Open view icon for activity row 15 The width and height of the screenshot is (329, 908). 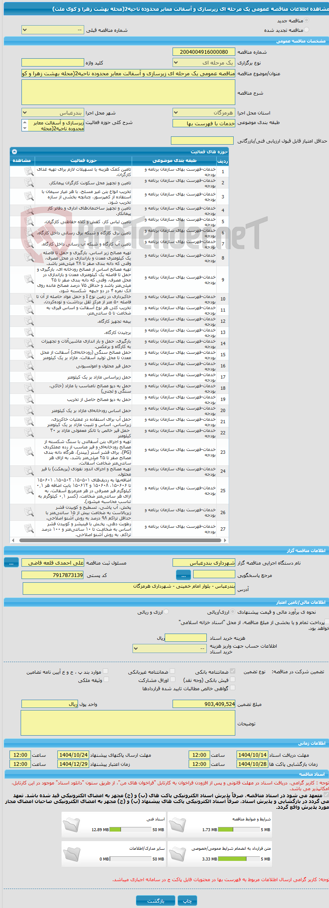(x=29, y=355)
